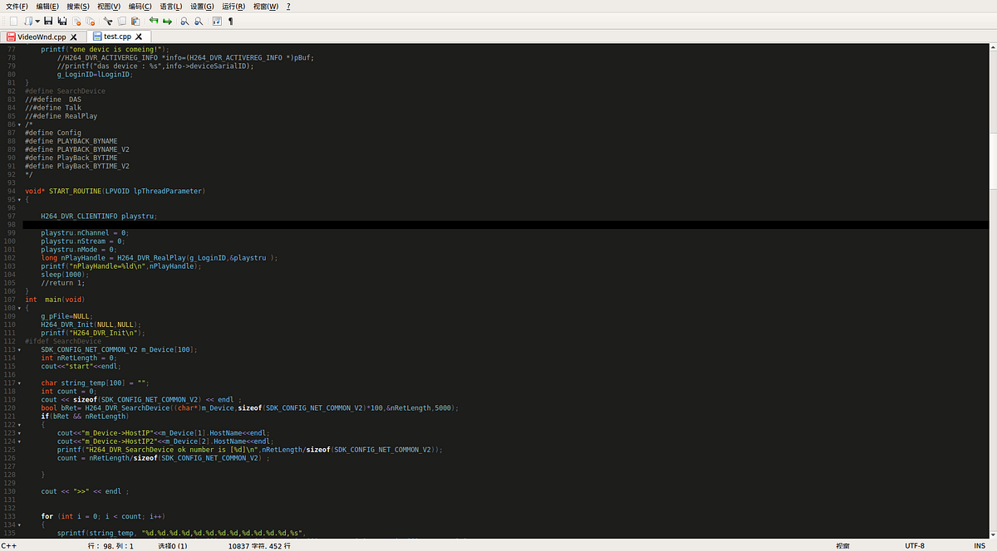Close the current document via toolbar
The width and height of the screenshot is (997, 551).
[x=76, y=21]
